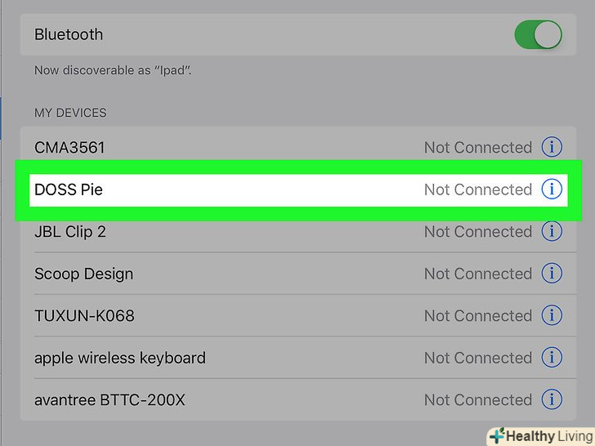Select CMA3561 in My Devices

69,148
